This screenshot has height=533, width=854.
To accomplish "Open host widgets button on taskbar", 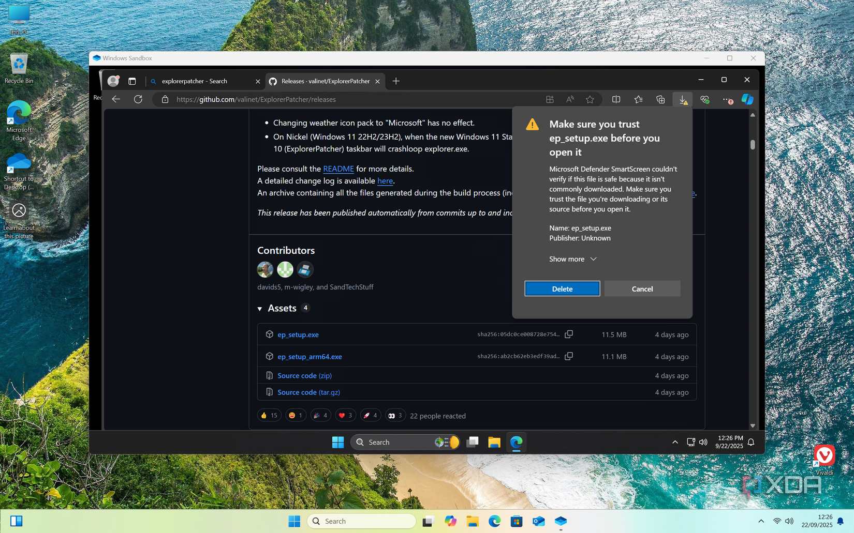I will 17,521.
